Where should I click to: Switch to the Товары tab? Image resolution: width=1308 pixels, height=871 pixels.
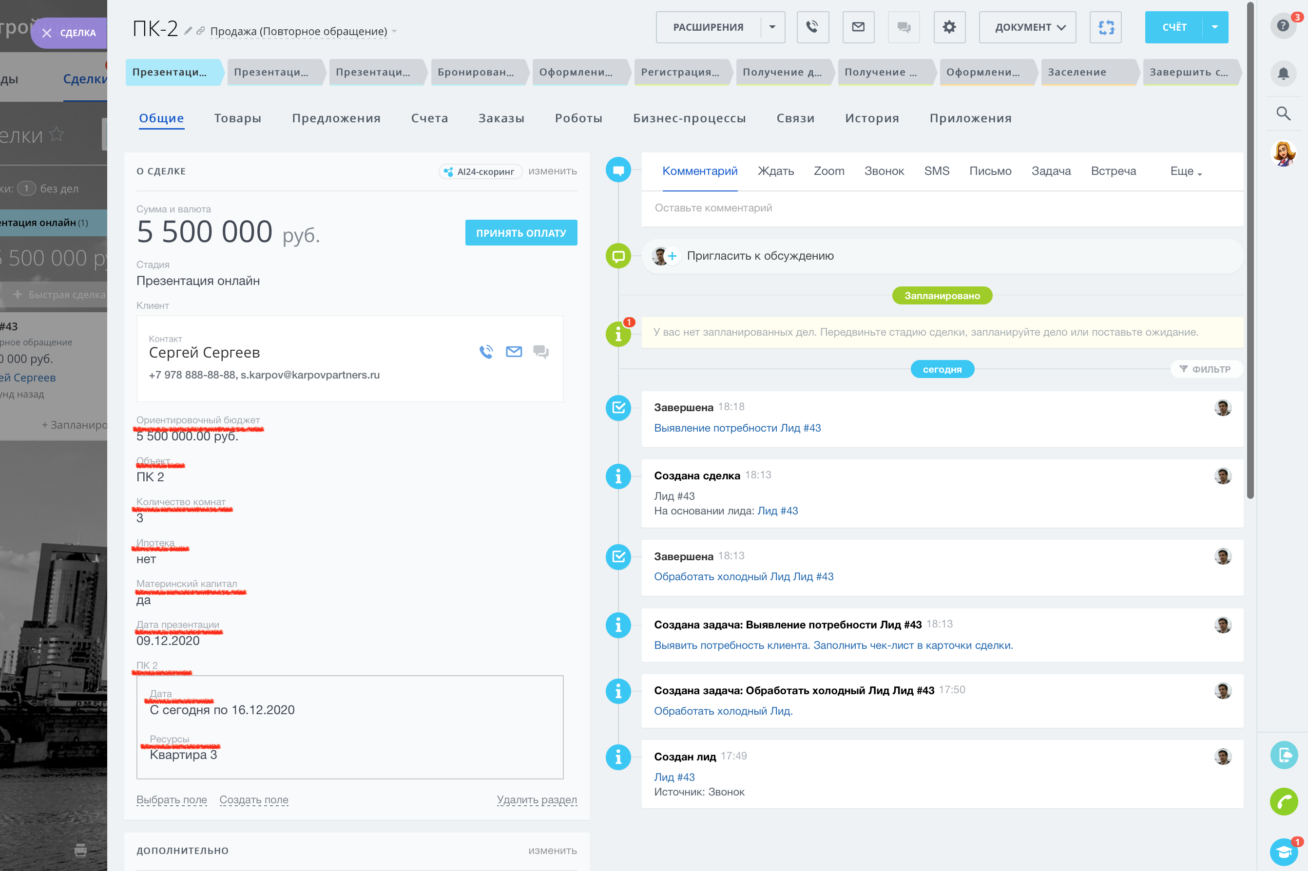pos(237,118)
